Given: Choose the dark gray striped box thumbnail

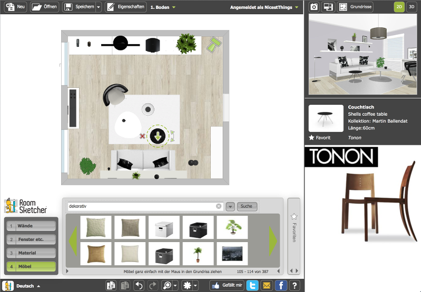Looking at the screenshot, I should click(164, 254).
